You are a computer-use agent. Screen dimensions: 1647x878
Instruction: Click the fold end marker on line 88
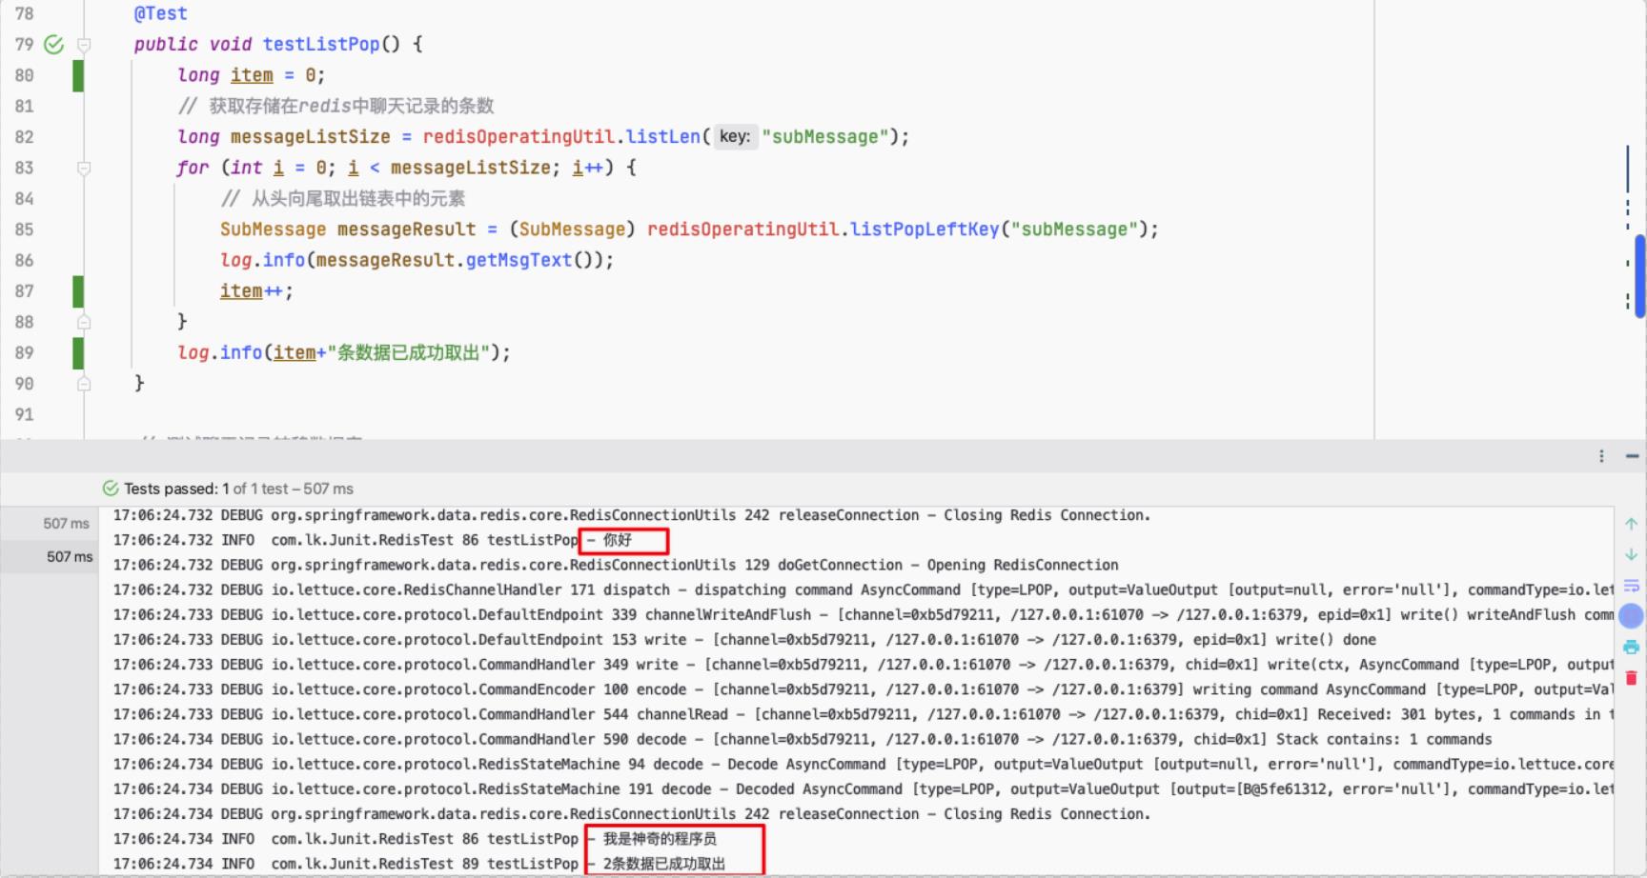pos(84,322)
